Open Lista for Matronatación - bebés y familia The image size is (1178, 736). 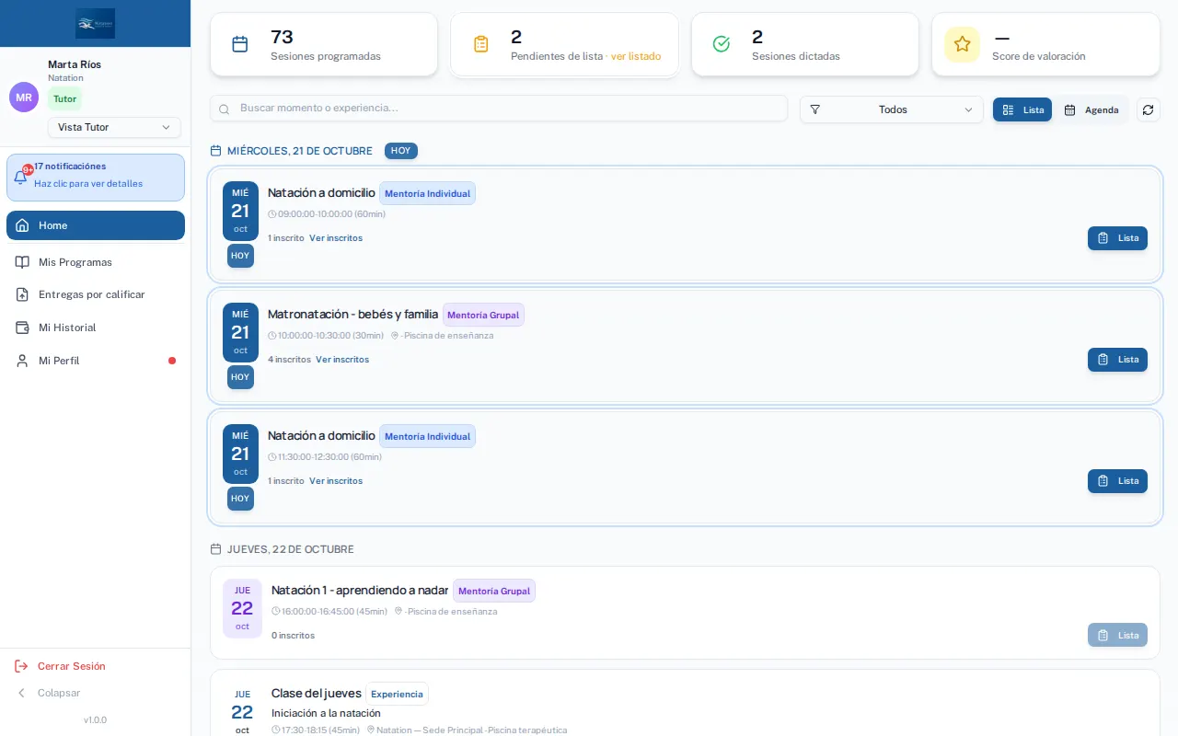tap(1117, 360)
